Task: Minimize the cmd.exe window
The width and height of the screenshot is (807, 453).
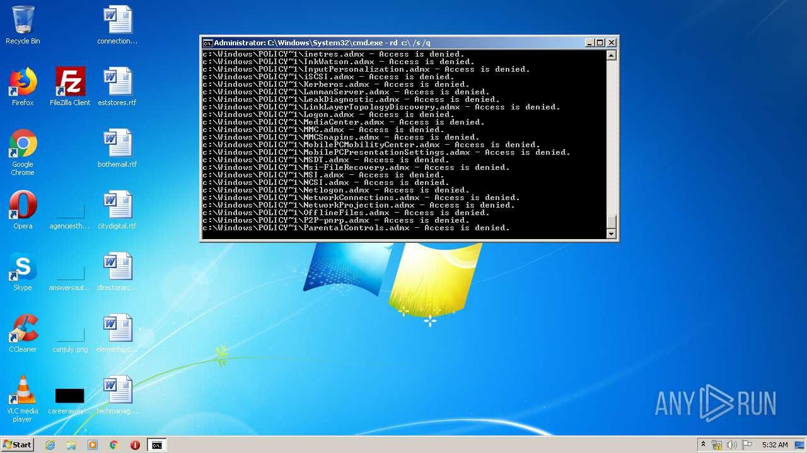Action: (589, 43)
